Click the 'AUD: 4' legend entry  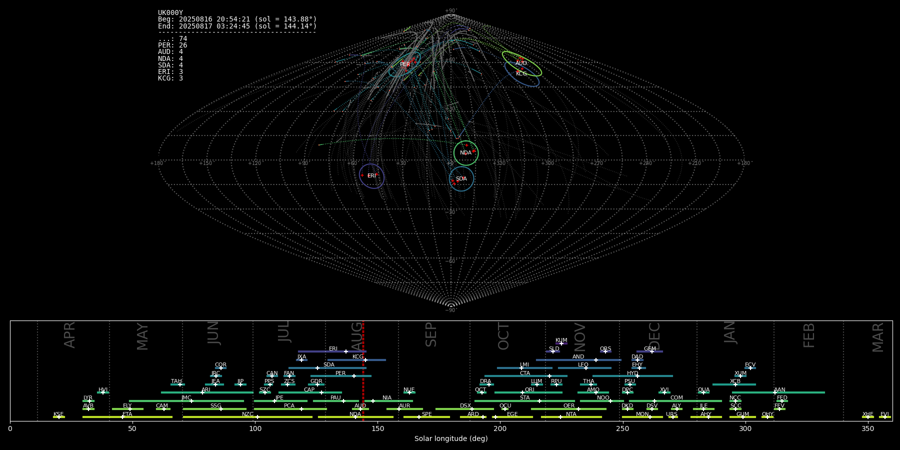(x=170, y=52)
